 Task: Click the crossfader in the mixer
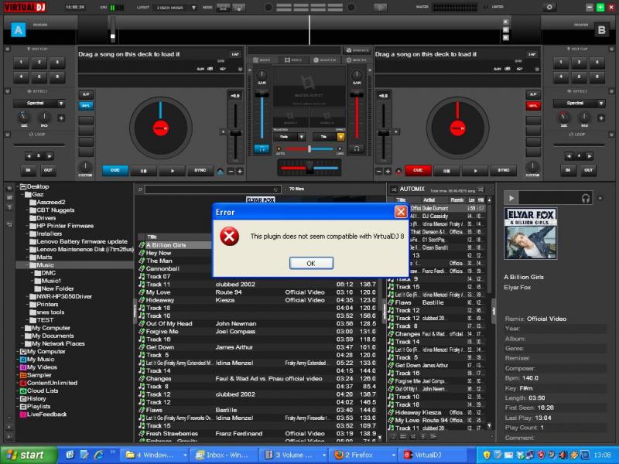pos(309,167)
